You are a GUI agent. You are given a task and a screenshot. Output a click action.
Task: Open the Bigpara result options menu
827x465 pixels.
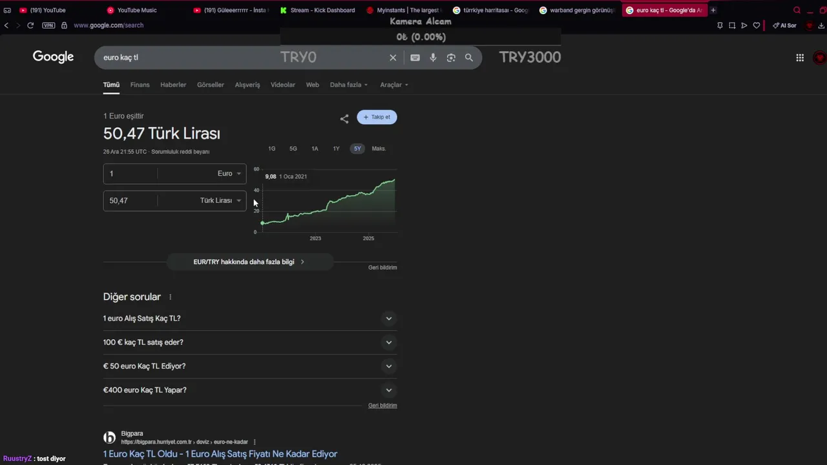255,442
